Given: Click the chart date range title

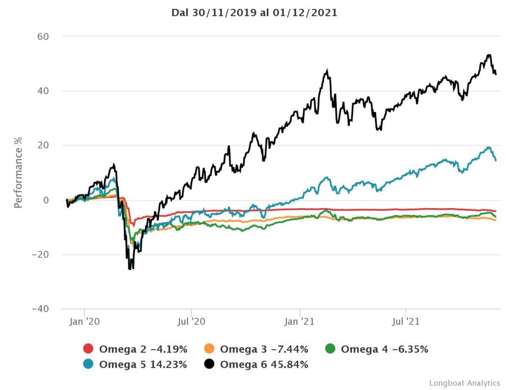Looking at the screenshot, I should [x=254, y=13].
